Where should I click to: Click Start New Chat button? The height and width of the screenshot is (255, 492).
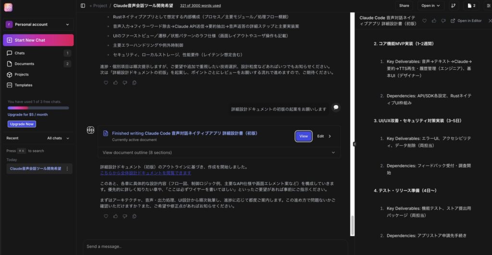(x=38, y=40)
